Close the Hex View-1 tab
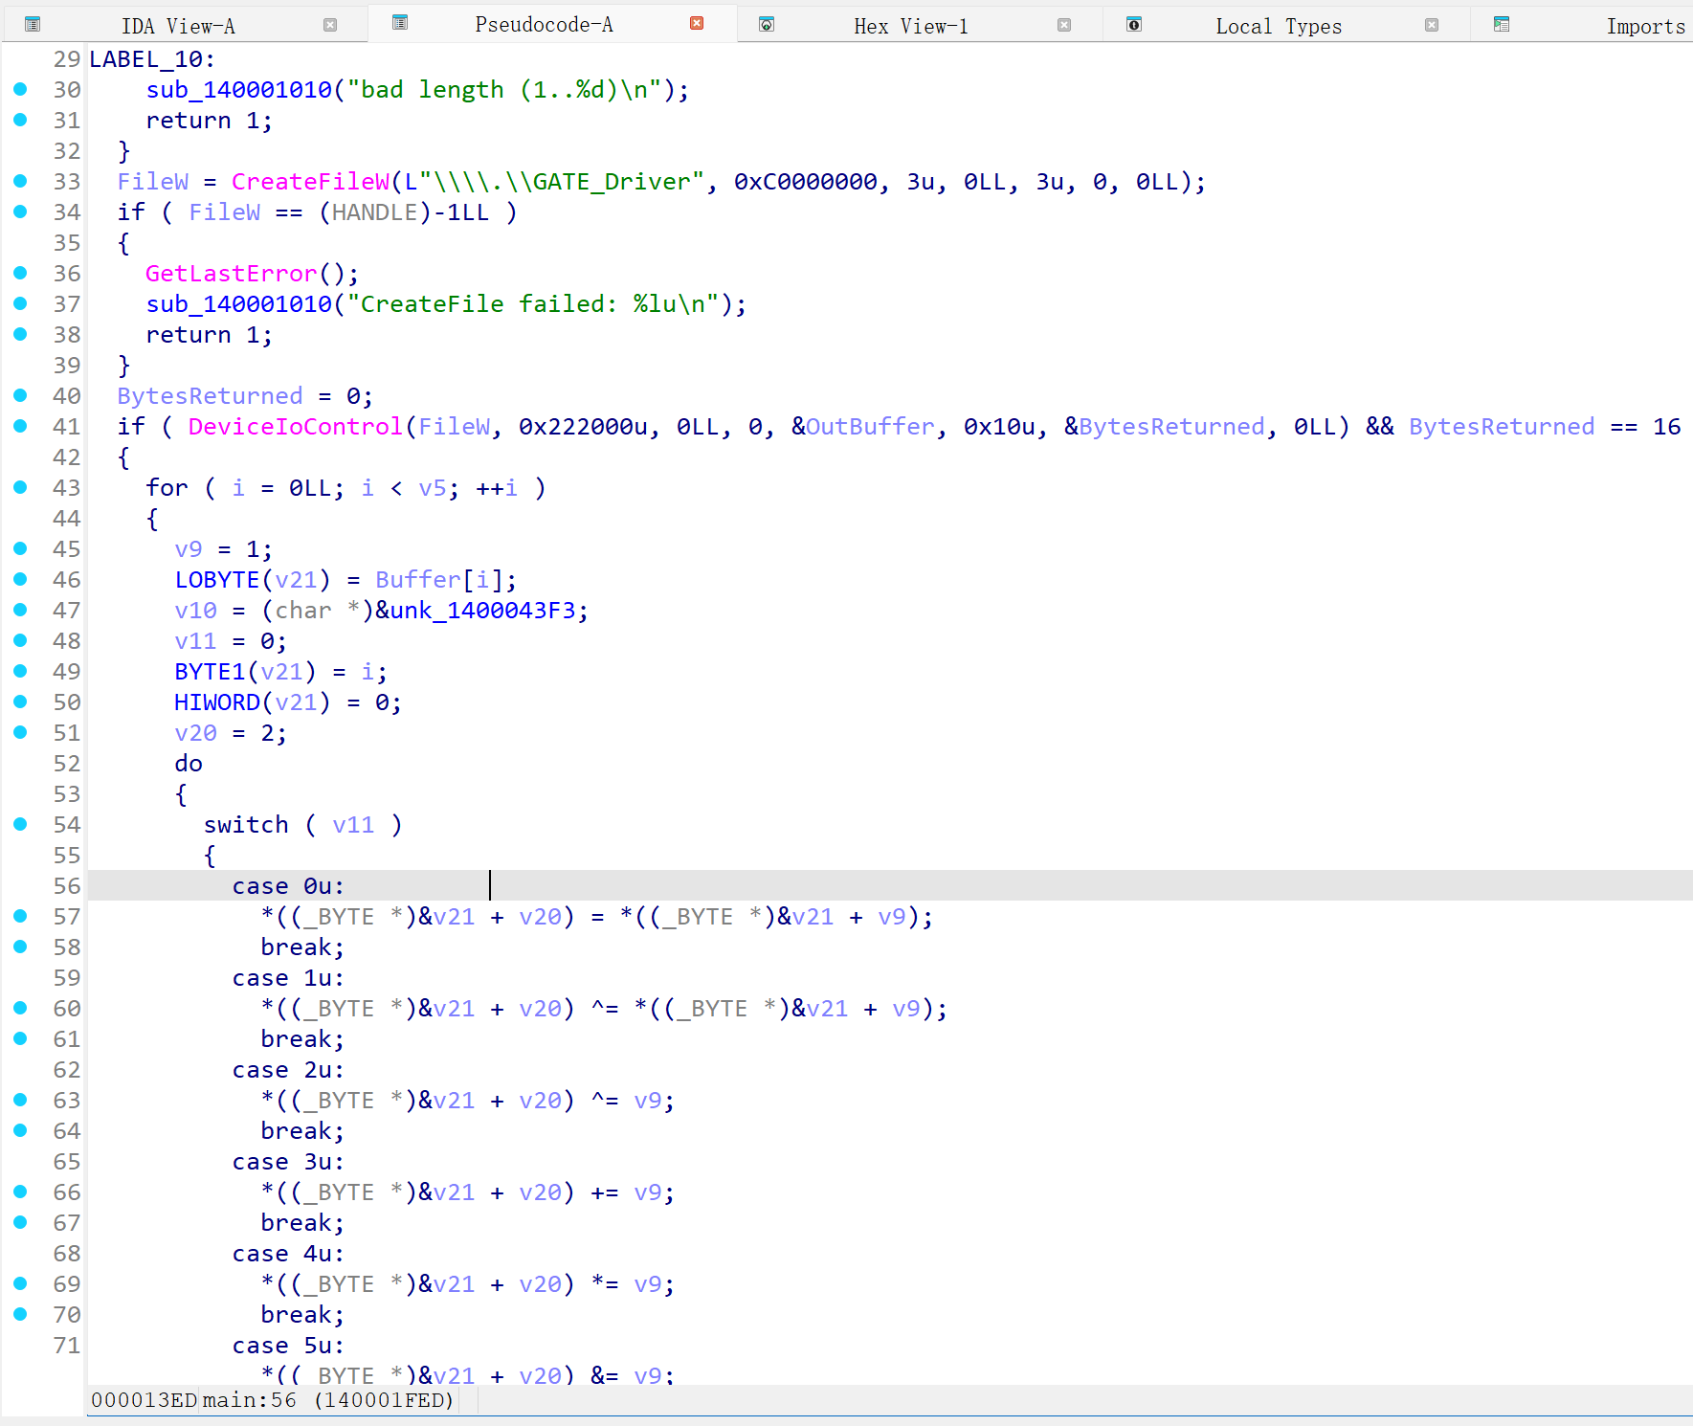 [1064, 25]
